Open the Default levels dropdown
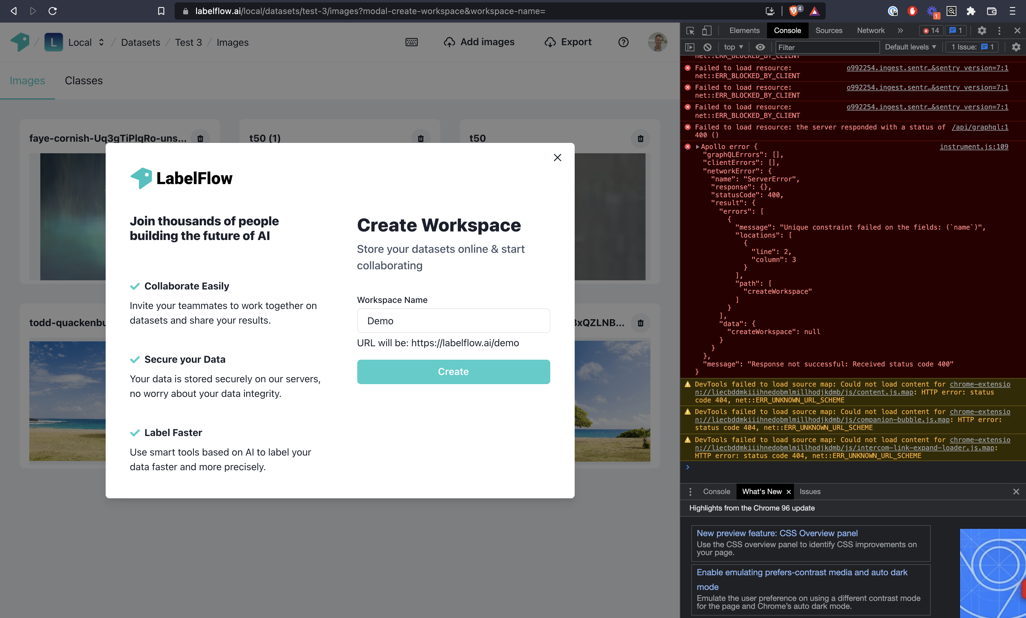This screenshot has width=1026, height=618. click(910, 47)
